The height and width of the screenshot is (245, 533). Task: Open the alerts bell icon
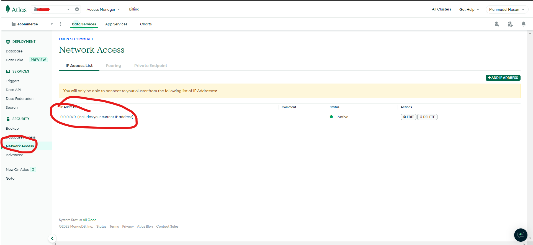[x=524, y=24]
